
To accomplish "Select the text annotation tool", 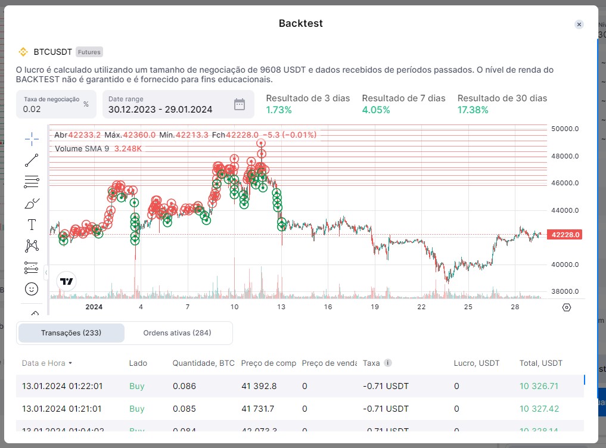I will 32,225.
